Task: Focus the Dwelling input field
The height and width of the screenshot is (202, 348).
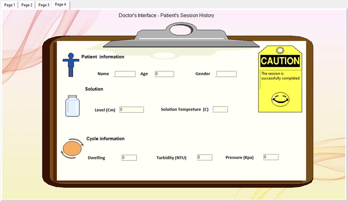Action: pyautogui.click(x=129, y=158)
